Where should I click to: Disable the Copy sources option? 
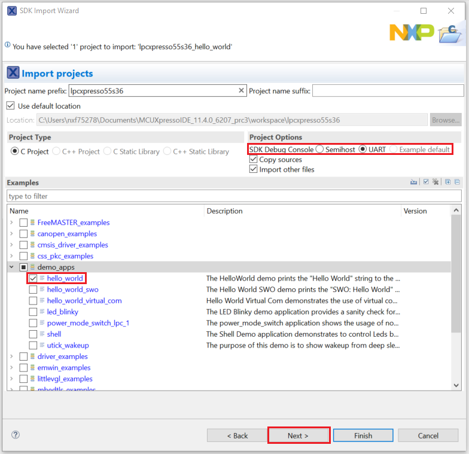pyautogui.click(x=254, y=160)
